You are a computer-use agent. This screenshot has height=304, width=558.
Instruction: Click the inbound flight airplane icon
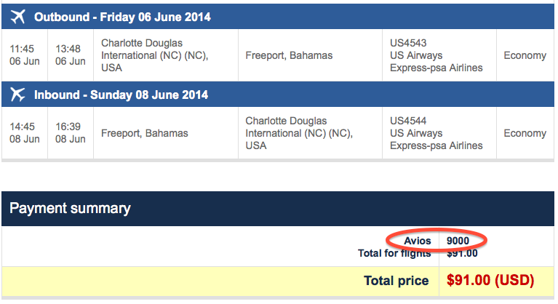(17, 95)
